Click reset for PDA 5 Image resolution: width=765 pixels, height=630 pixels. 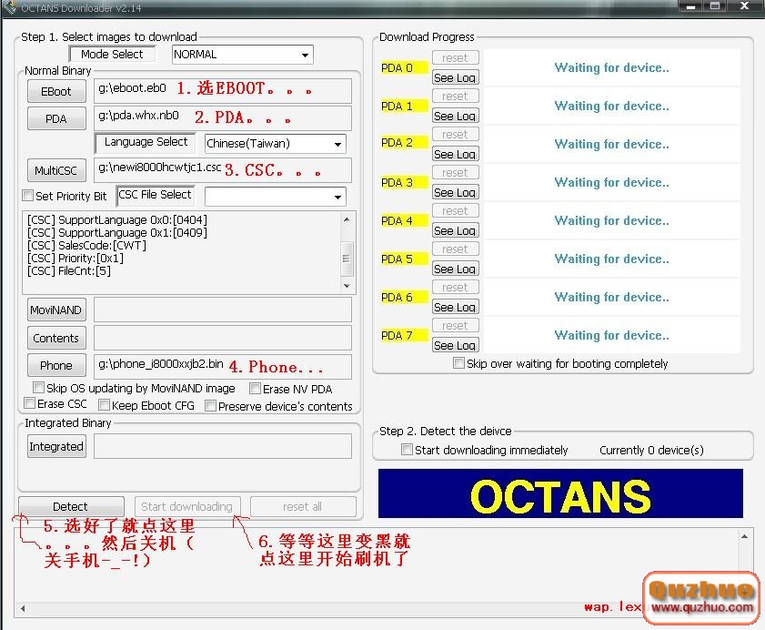click(x=455, y=249)
